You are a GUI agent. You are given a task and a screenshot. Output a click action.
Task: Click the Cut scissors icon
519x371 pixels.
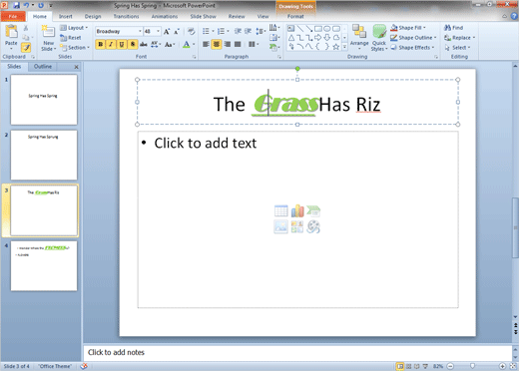pos(26,28)
